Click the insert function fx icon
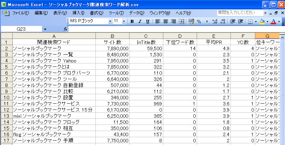This screenshot has height=145, width=285. click(65, 29)
